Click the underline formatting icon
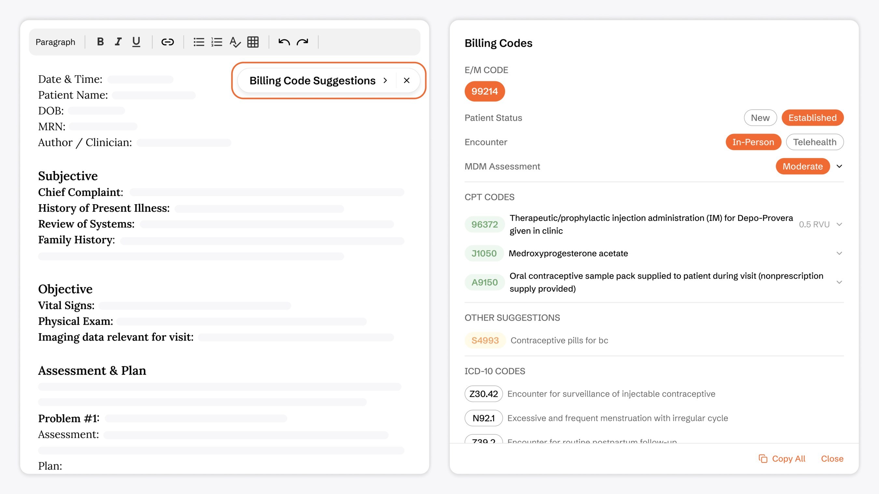 (136, 42)
